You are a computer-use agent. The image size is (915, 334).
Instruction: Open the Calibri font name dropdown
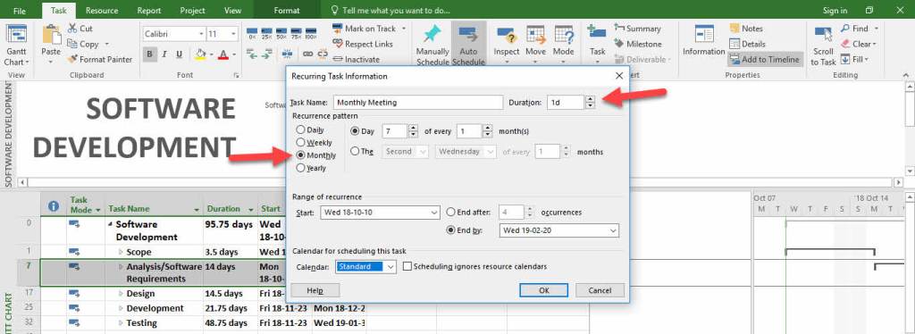tap(201, 34)
